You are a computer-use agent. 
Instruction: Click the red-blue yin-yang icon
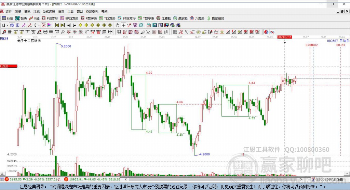click(x=266, y=32)
